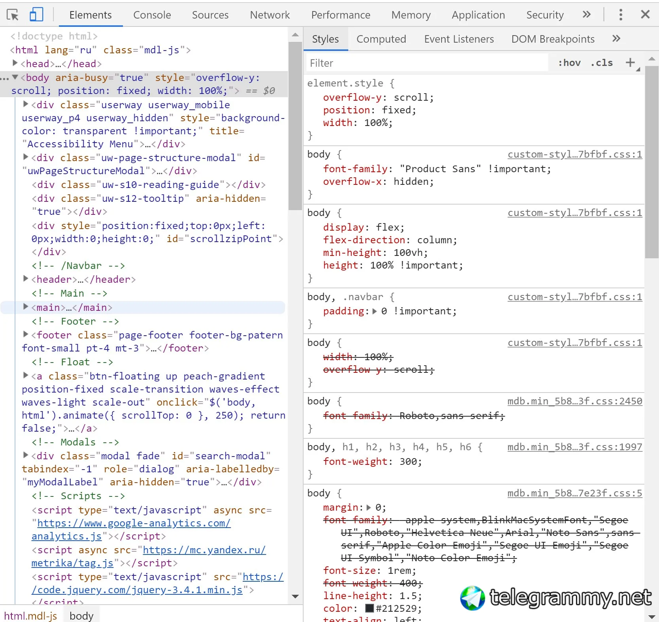Open the jquery-3.4.1.min.js source link
This screenshot has width=659, height=622.
click(157, 583)
